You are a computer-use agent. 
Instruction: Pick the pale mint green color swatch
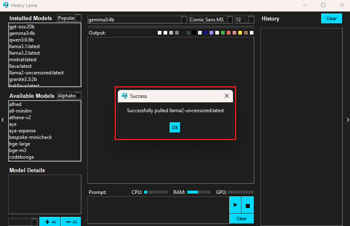pyautogui.click(x=217, y=33)
